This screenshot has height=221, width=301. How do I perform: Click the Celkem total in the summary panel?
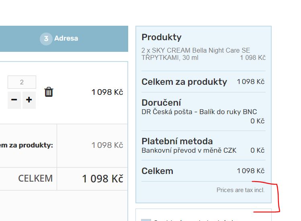click(x=157, y=171)
